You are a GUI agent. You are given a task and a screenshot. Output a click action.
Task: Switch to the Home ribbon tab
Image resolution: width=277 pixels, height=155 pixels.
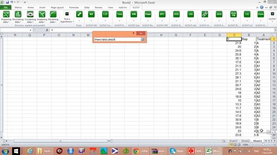(x=31, y=8)
